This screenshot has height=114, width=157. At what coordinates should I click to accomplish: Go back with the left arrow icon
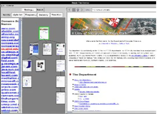click(69, 10)
